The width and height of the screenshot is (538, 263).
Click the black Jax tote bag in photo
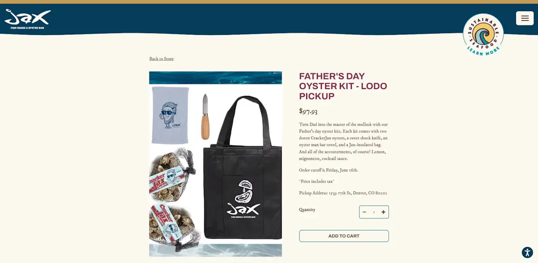[242, 168]
